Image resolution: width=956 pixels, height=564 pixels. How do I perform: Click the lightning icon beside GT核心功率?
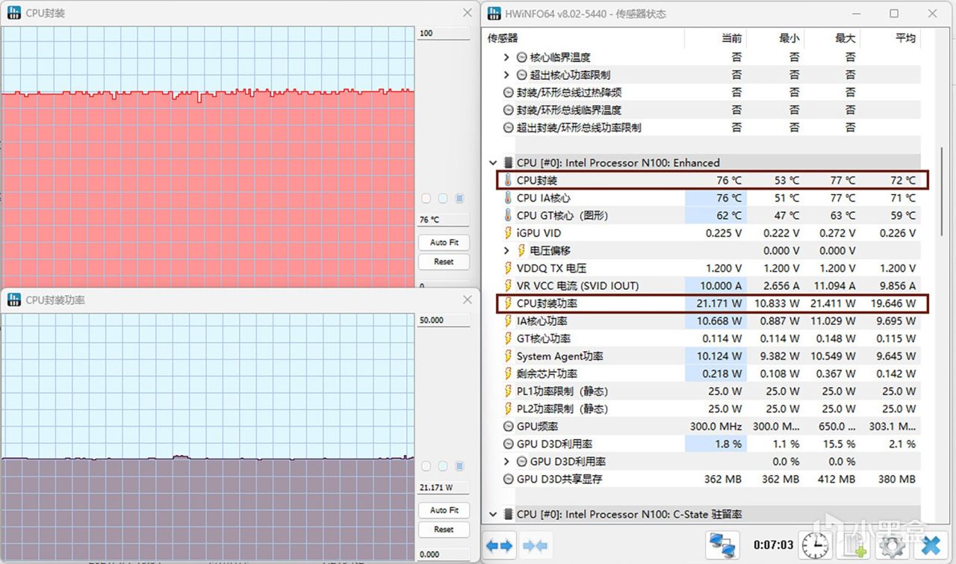[x=508, y=338]
